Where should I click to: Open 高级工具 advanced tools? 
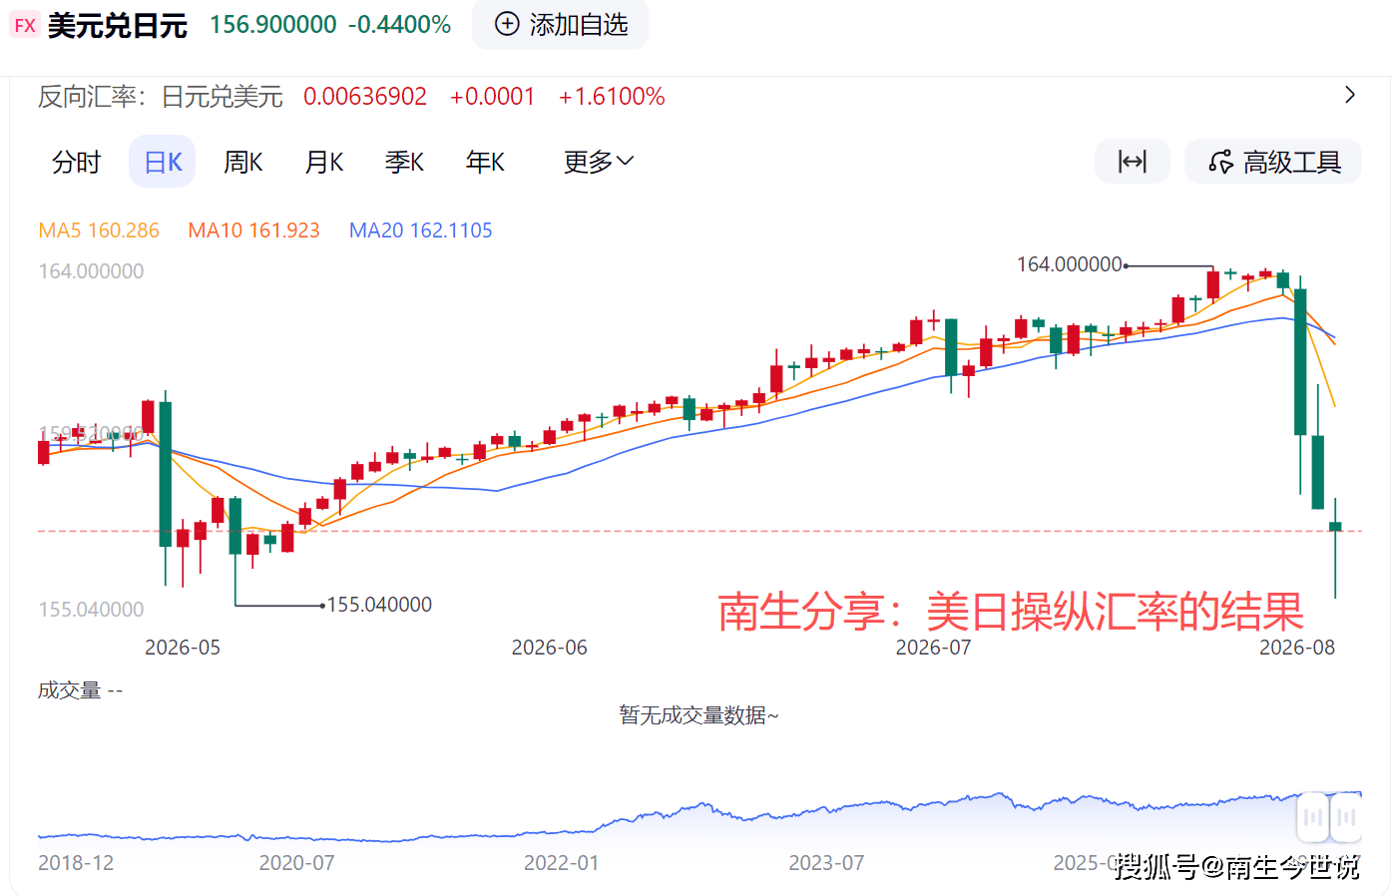pos(1273,162)
